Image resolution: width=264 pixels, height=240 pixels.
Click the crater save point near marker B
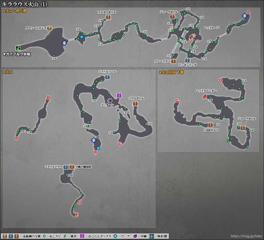pyautogui.click(x=94, y=140)
